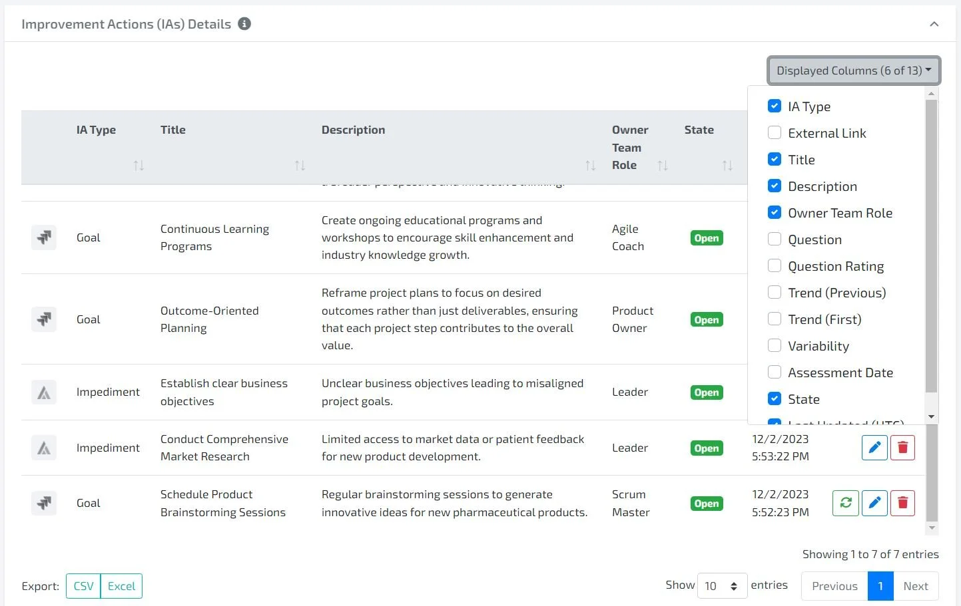
Task: Sort by the Description column
Action: (x=590, y=165)
